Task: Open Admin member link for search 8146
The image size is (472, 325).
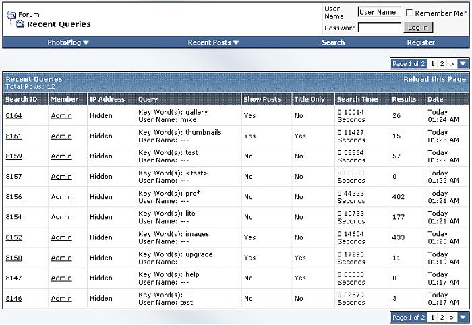Action: point(61,298)
